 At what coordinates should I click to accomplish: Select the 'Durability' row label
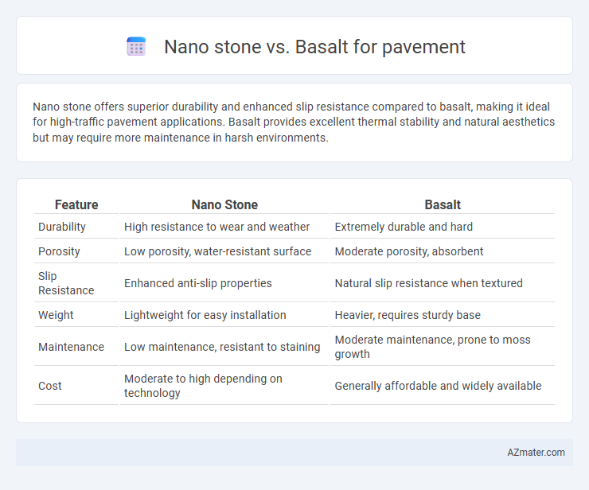point(62,227)
